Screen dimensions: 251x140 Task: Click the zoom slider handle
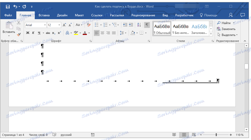tap(216, 135)
